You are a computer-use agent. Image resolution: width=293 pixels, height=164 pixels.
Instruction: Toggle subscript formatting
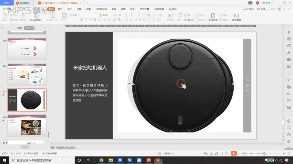[110, 20]
